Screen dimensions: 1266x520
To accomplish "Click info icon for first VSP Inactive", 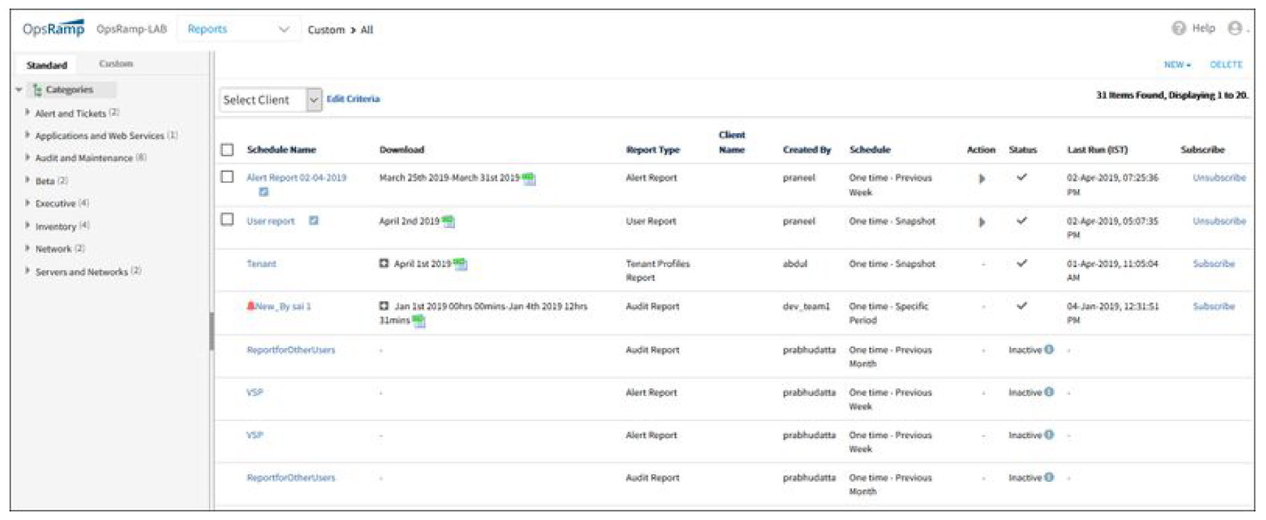I will (1049, 392).
